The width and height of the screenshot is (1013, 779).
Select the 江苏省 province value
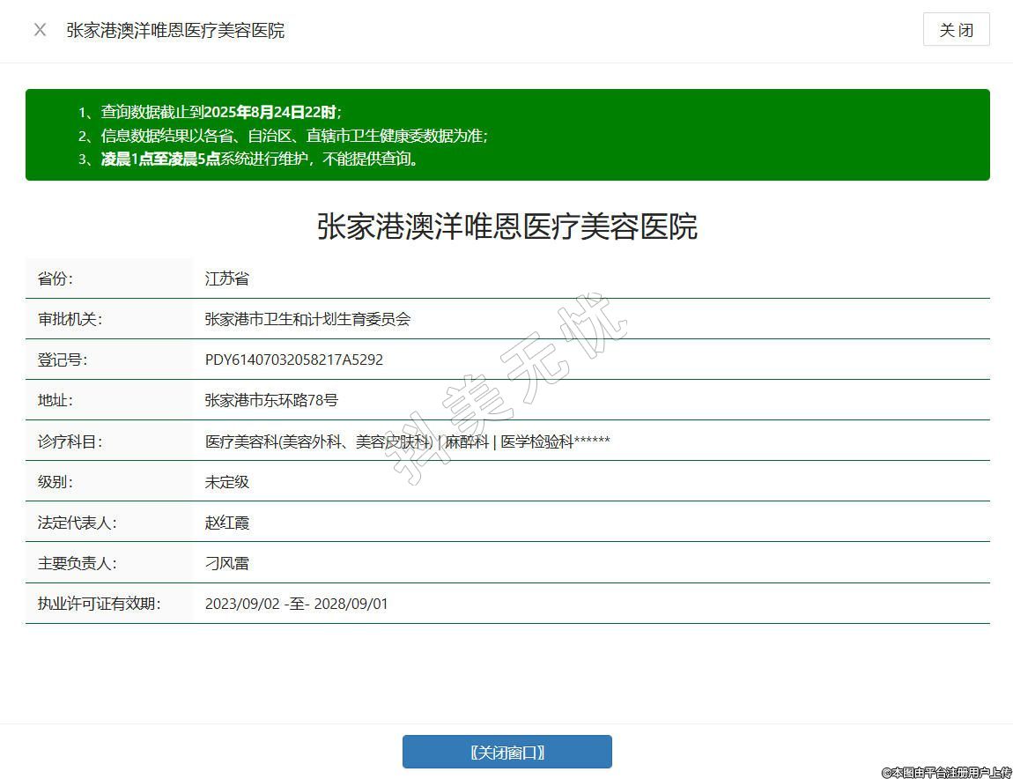click(x=227, y=278)
